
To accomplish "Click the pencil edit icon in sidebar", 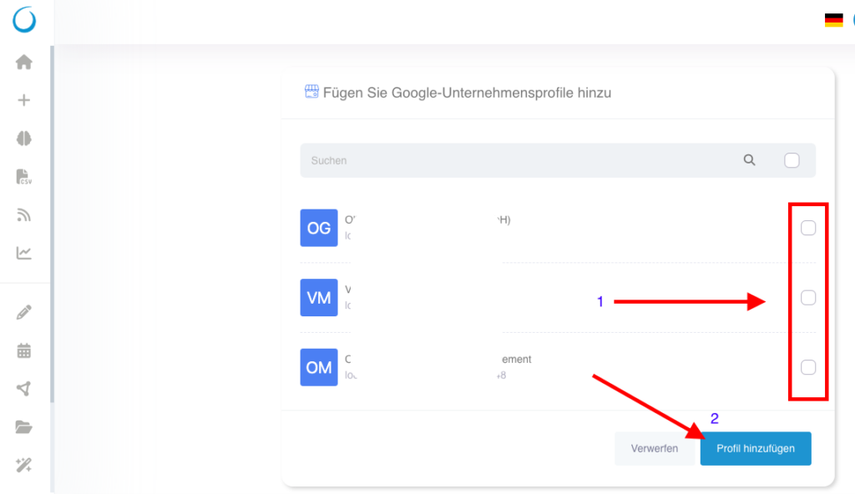I will click(24, 312).
